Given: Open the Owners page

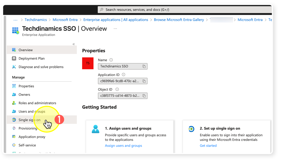Looking at the screenshot, I should pos(42,94).
